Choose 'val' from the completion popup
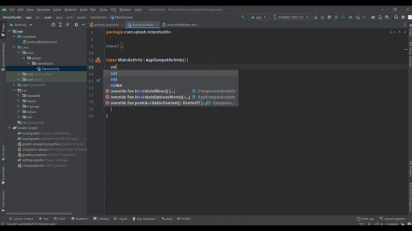The width and height of the screenshot is (412, 231). click(x=171, y=79)
